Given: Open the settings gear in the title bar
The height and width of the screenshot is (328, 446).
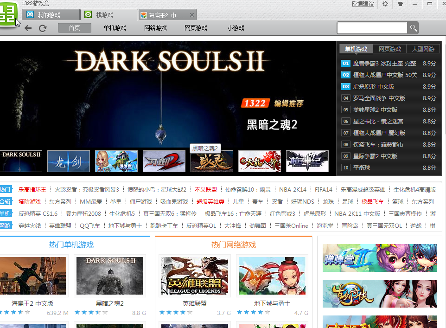Looking at the screenshot, I should tap(385, 4).
